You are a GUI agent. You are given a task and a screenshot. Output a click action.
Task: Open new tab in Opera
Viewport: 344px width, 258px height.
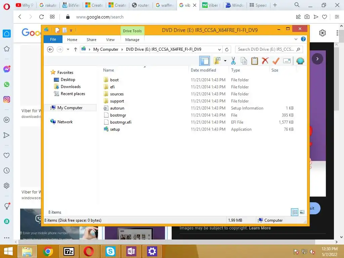[x=275, y=5]
